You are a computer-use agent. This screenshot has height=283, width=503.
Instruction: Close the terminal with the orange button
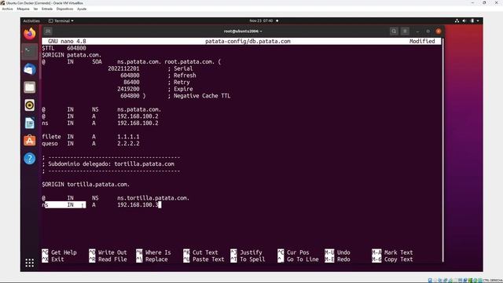click(x=439, y=31)
